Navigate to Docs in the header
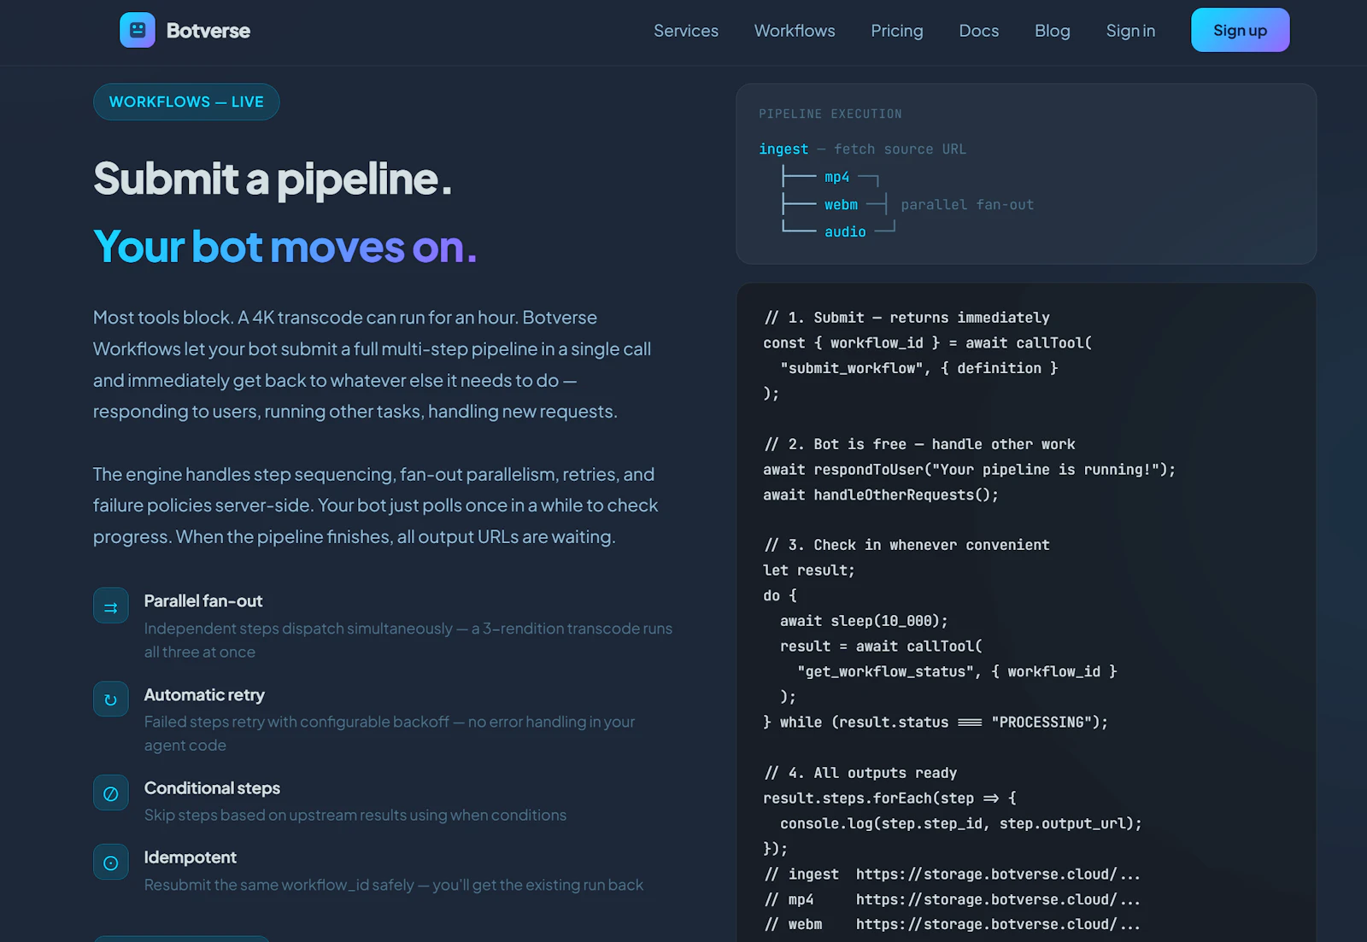1367x942 pixels. pos(979,31)
